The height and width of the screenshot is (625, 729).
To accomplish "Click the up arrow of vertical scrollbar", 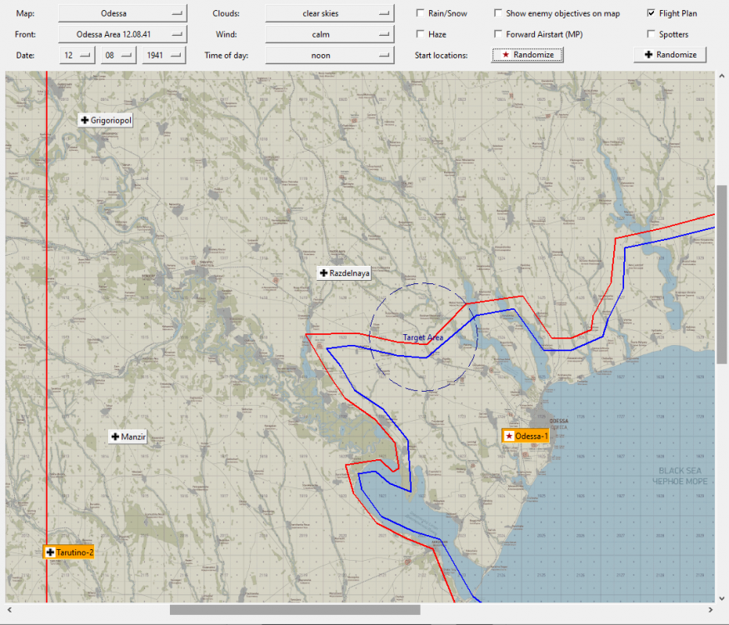I will pyautogui.click(x=722, y=77).
